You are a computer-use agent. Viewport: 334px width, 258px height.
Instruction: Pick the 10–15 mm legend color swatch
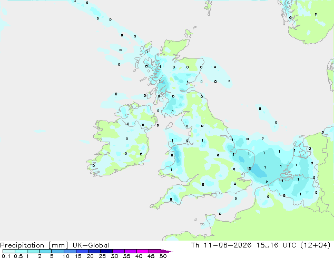pyautogui.click(x=70, y=251)
